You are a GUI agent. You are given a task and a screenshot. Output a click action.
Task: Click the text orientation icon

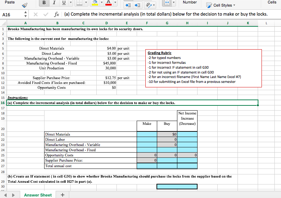(x=148, y=5)
